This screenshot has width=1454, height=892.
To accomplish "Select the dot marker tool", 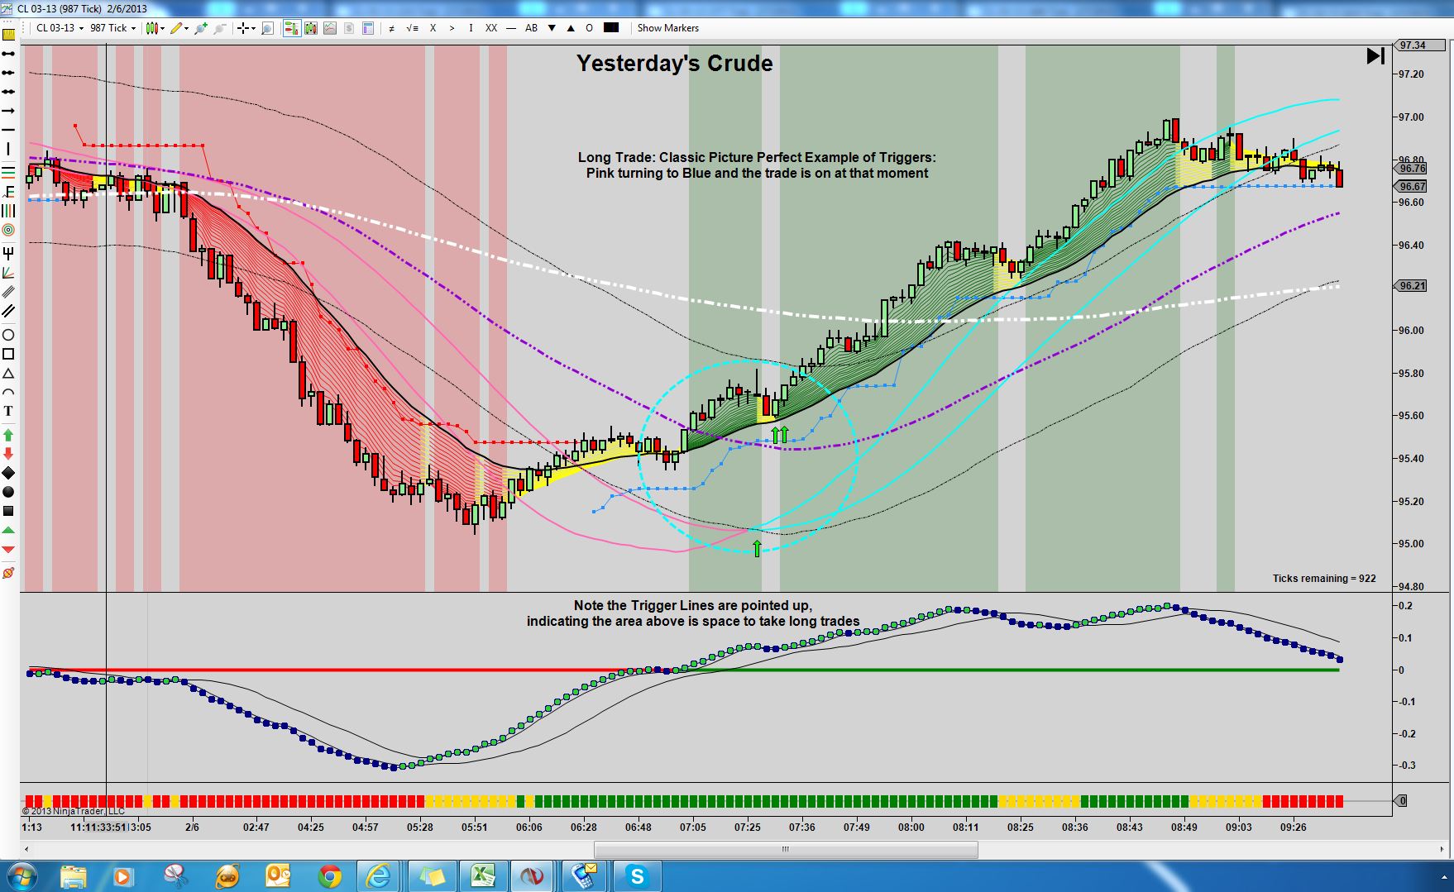I will [x=8, y=492].
